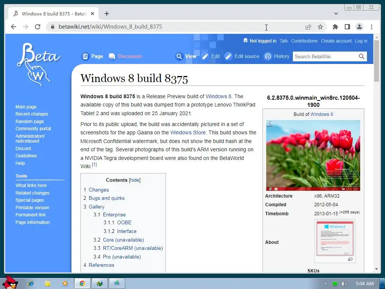This screenshot has height=289, width=385.
Task: Open the History tab
Action: click(277, 56)
